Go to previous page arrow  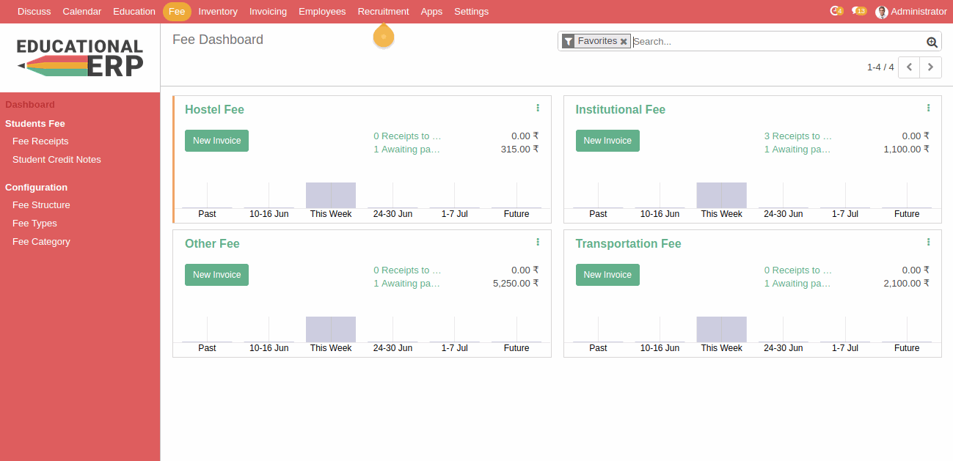click(x=909, y=67)
